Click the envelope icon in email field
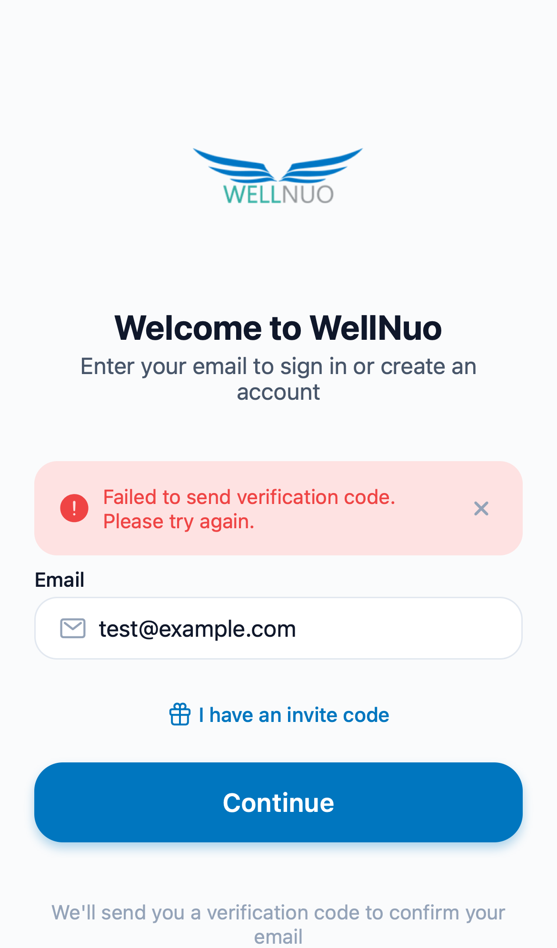 click(x=73, y=628)
